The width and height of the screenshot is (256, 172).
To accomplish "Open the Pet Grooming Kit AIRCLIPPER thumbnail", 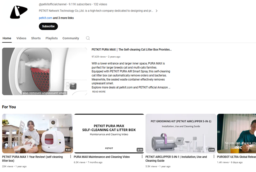I will click(x=181, y=134).
